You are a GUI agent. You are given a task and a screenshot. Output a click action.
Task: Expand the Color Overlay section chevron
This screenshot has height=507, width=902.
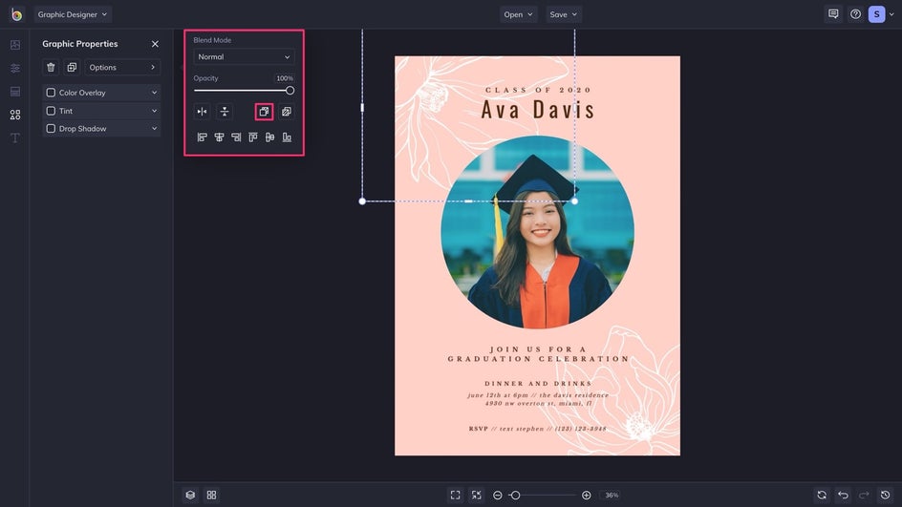tap(154, 93)
